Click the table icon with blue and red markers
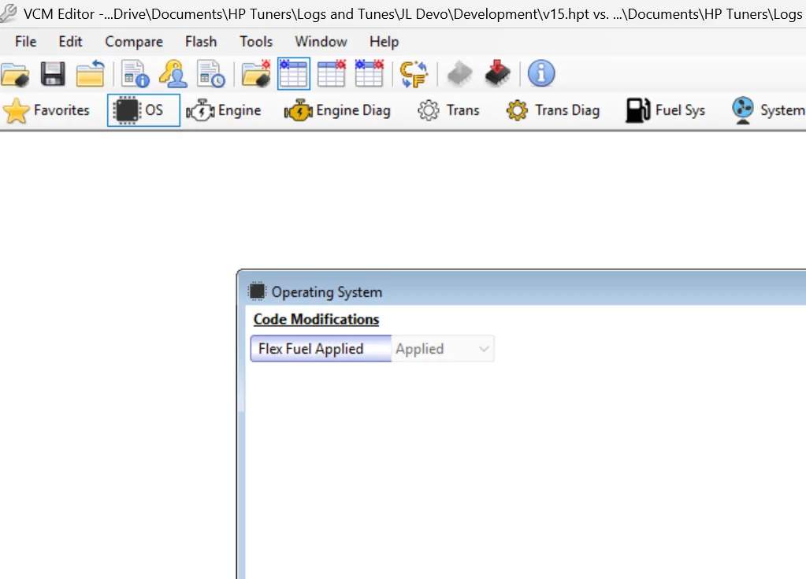Viewport: 806px width, 579px height. tap(369, 73)
